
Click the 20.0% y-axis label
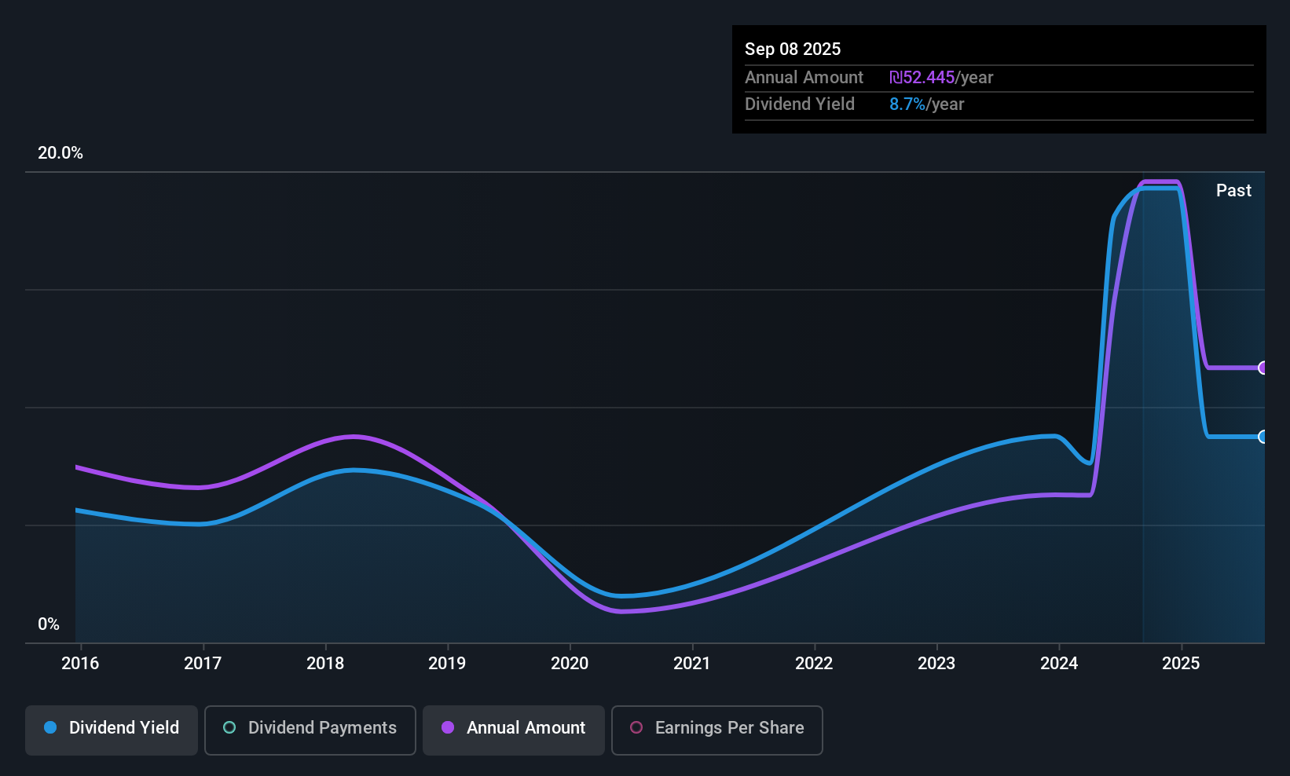[60, 153]
